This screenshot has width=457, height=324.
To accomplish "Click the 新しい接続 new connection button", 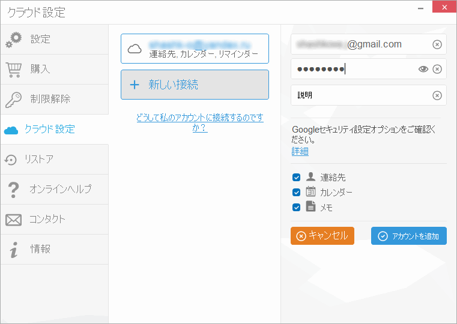I will (x=195, y=85).
